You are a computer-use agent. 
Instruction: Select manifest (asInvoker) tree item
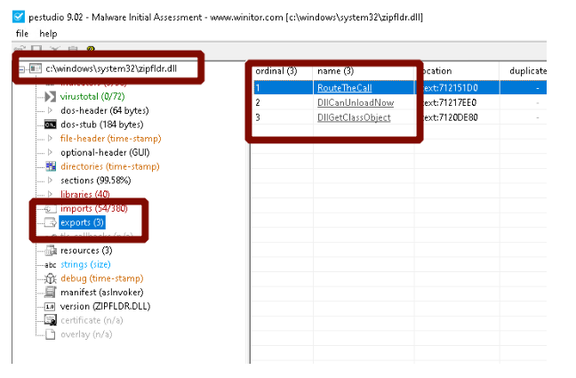(x=101, y=293)
